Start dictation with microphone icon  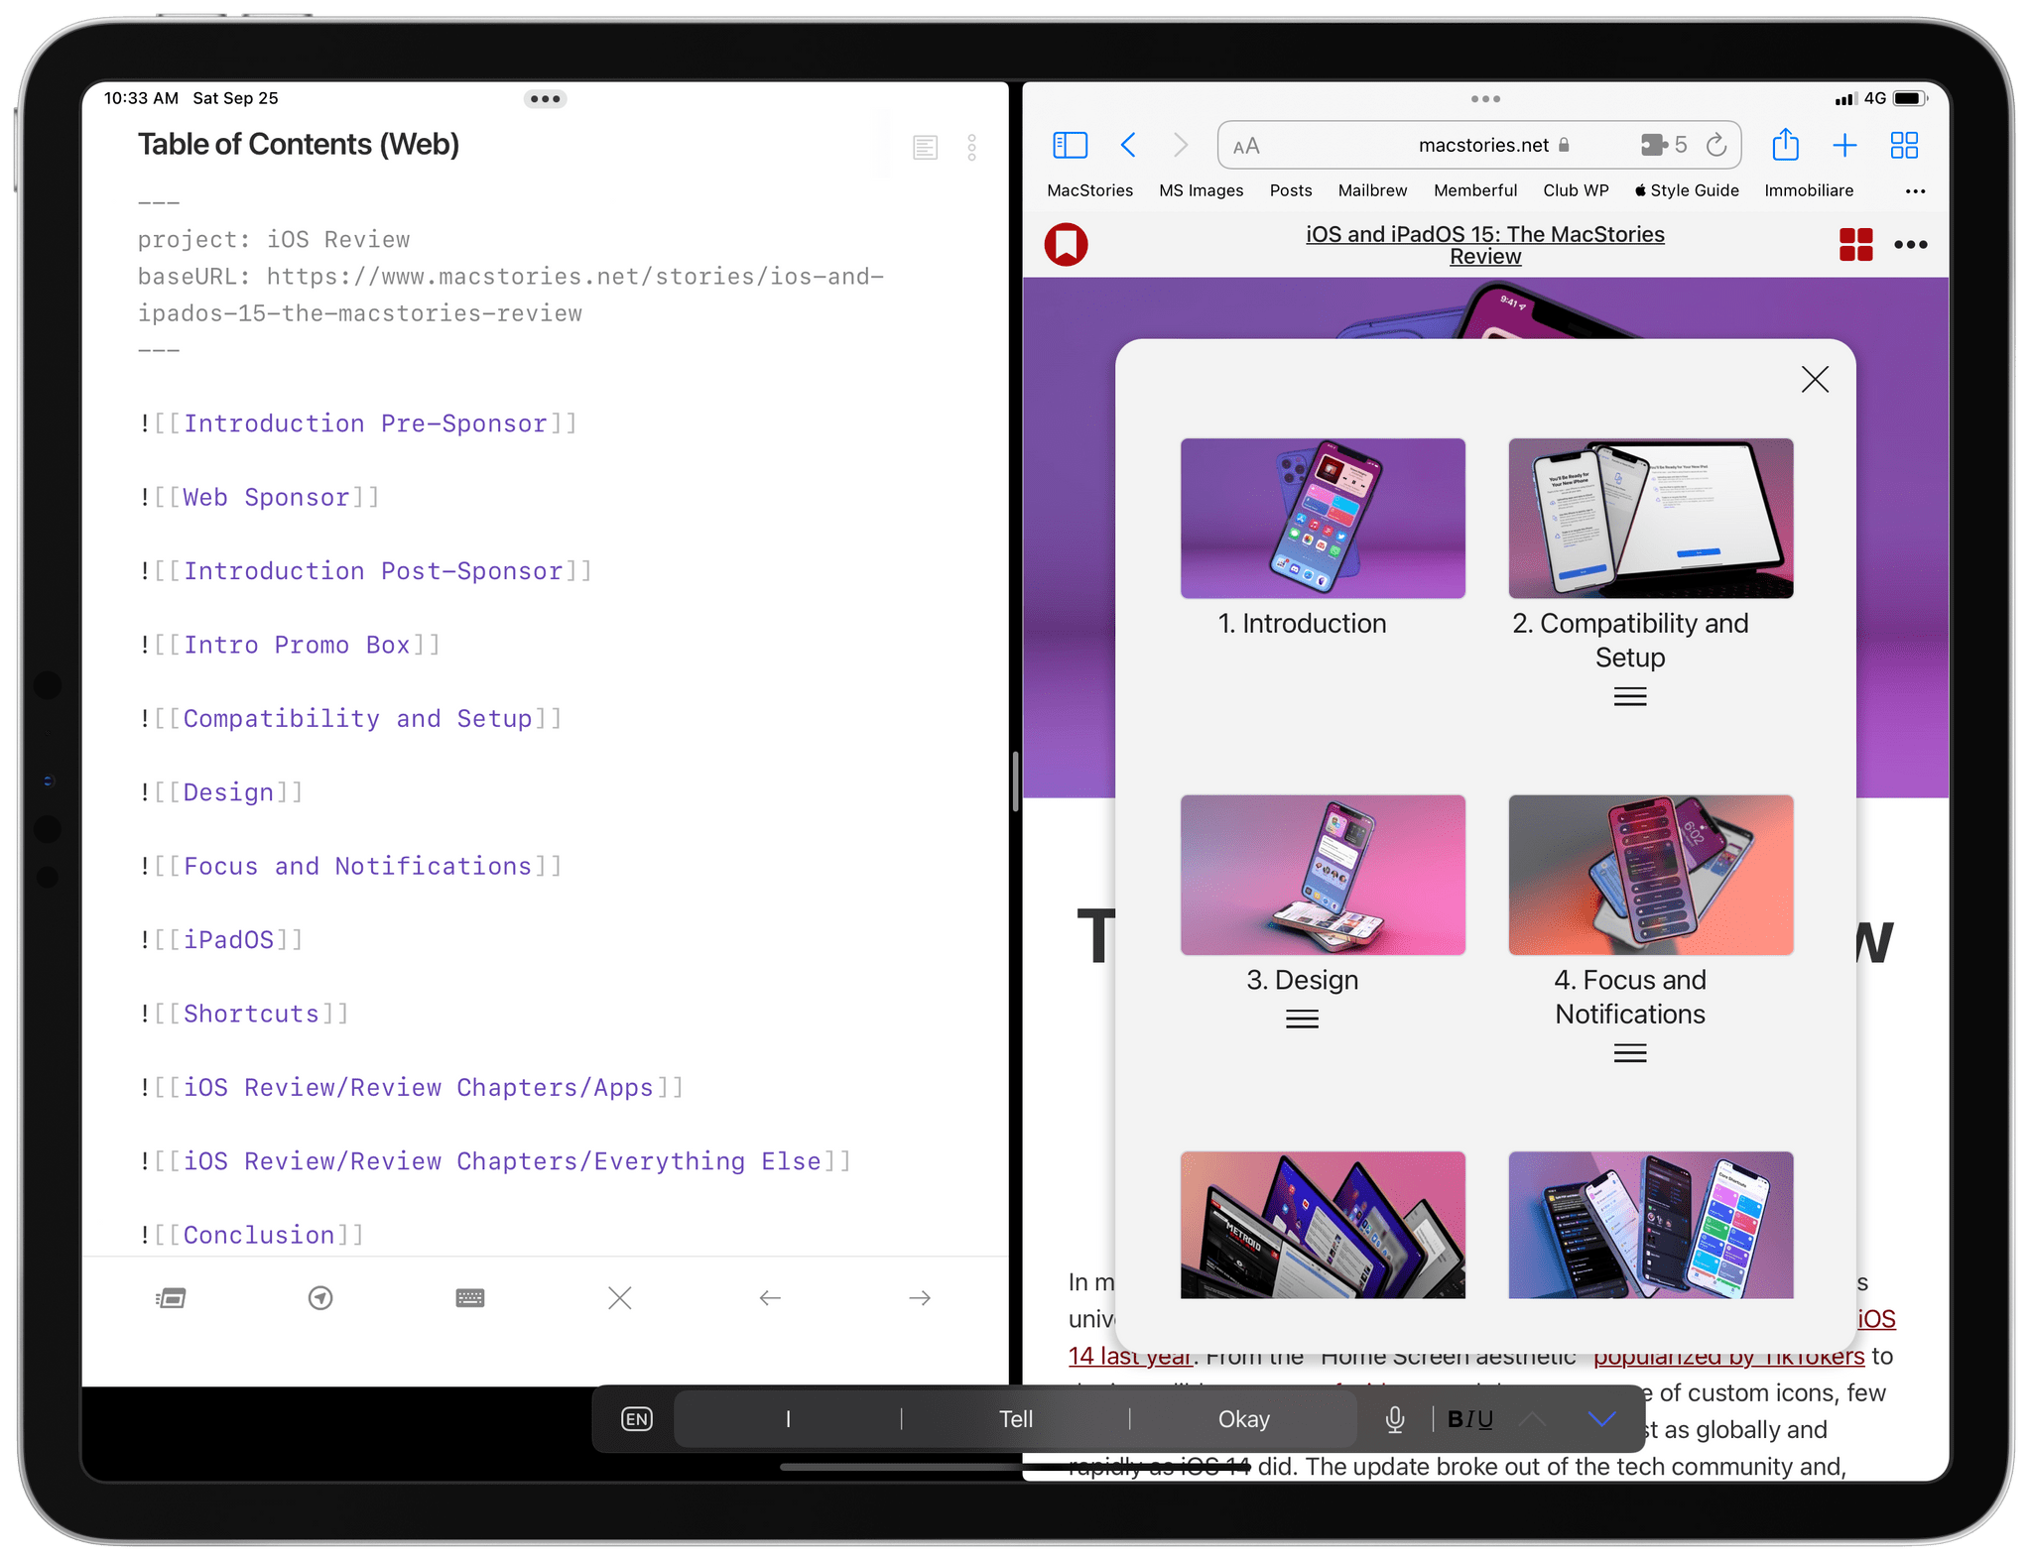coord(1395,1419)
